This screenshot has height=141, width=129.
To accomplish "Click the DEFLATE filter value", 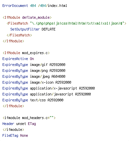I will tap(48, 29).
